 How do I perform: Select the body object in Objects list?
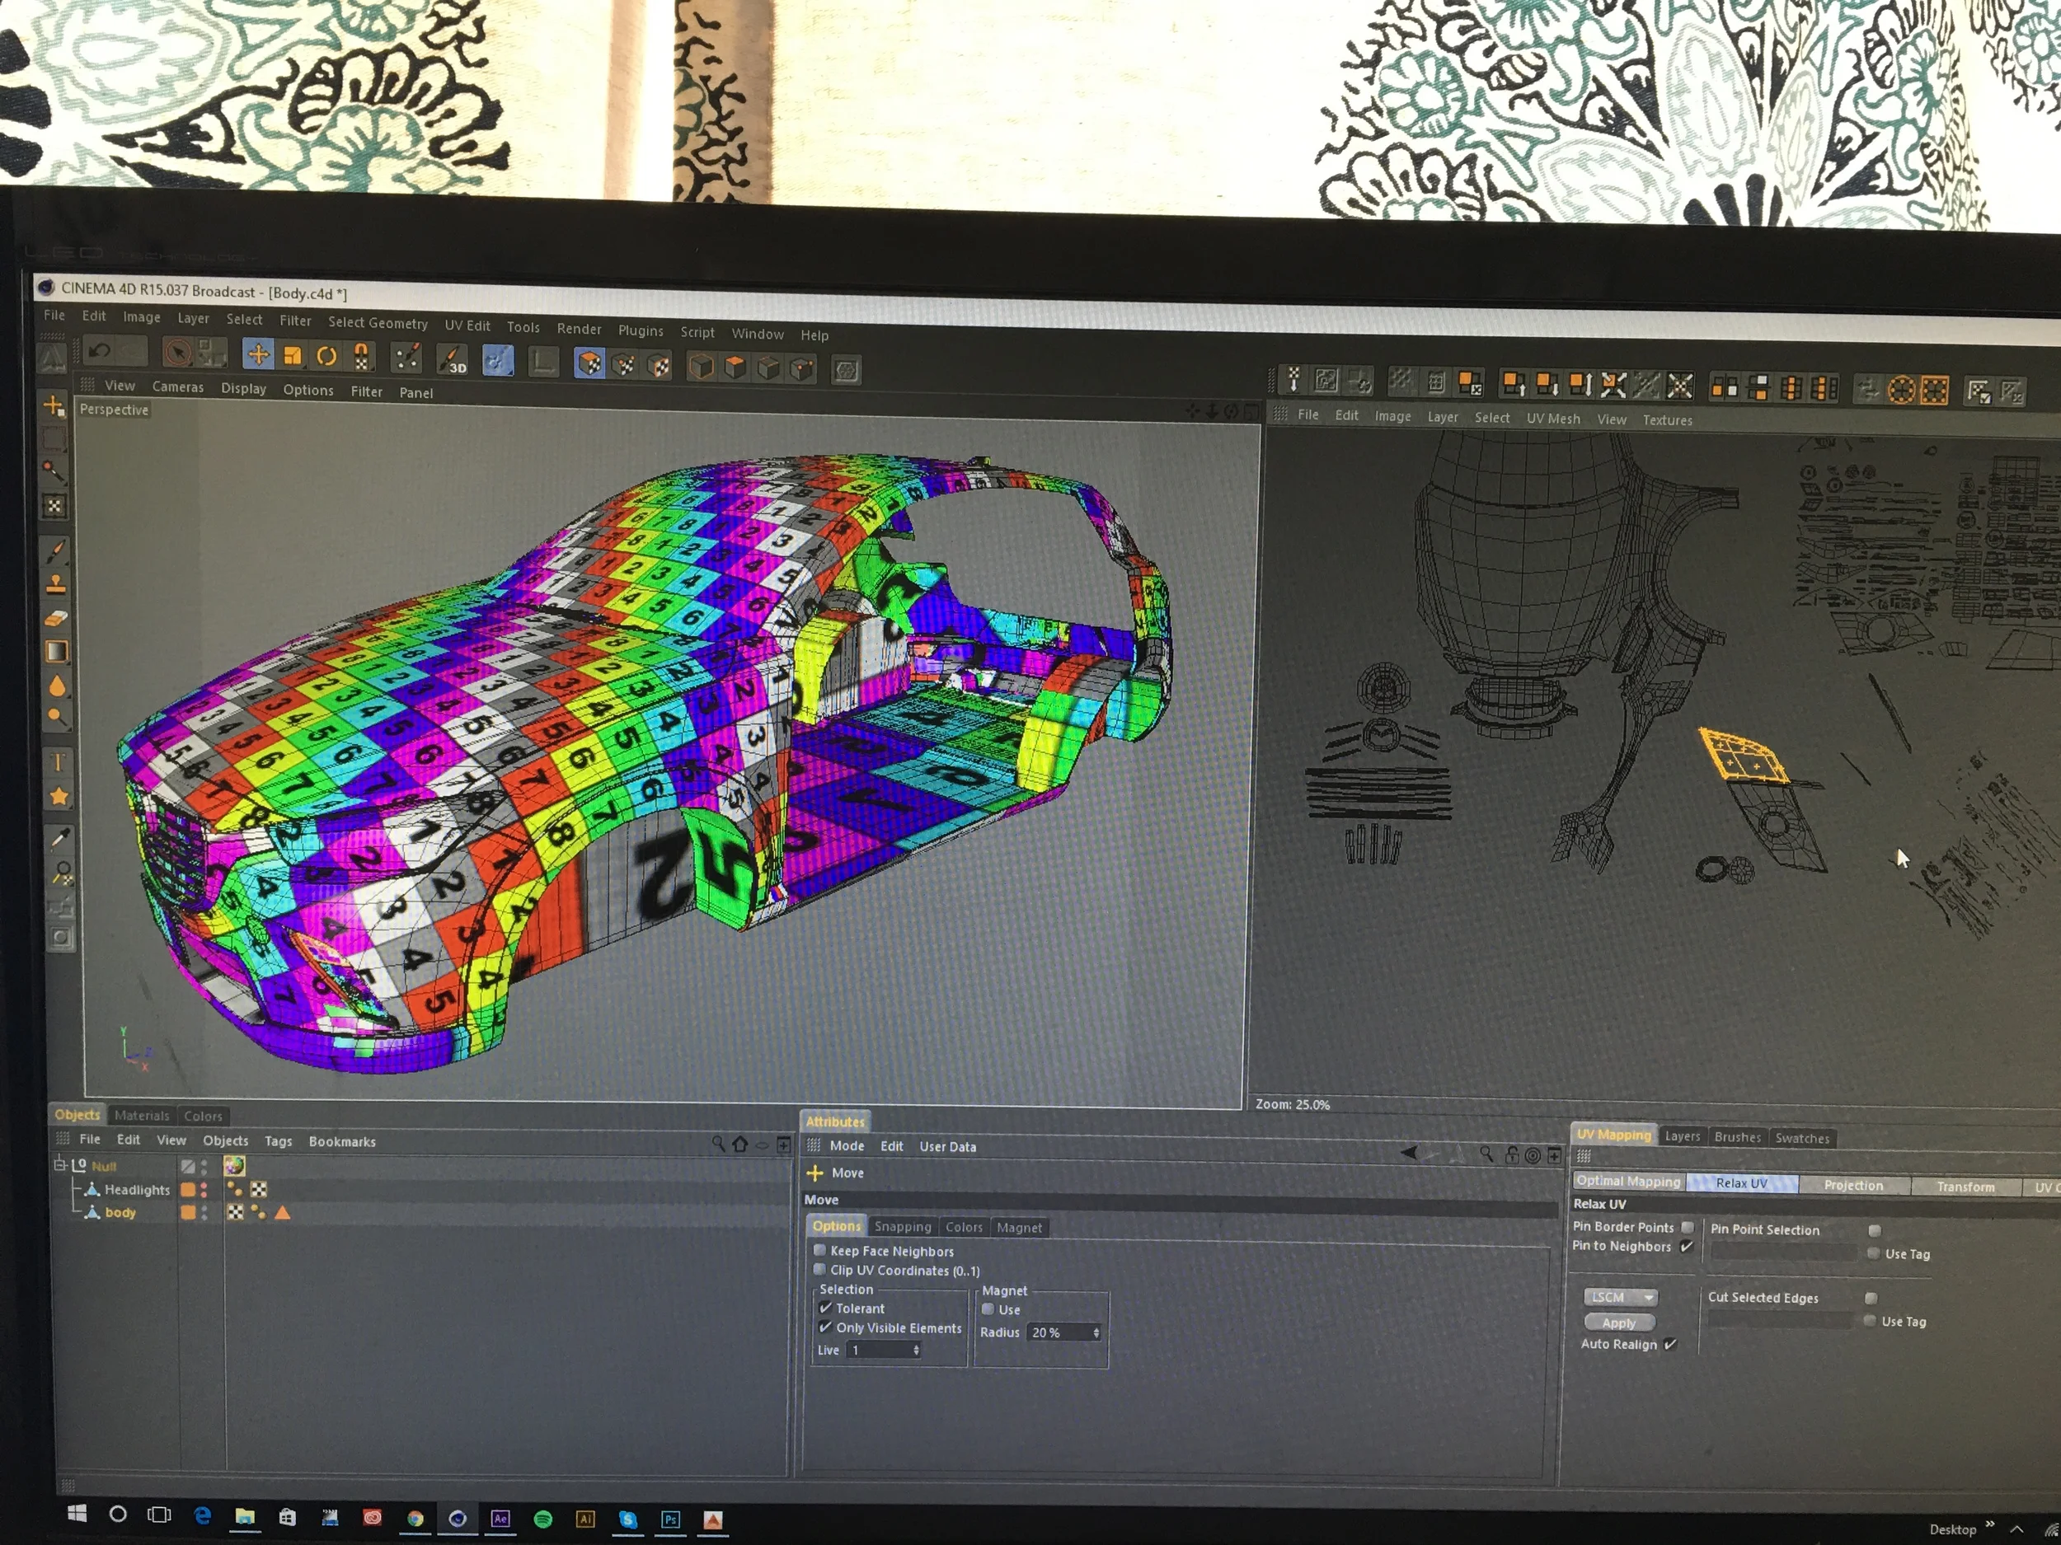pos(120,1213)
